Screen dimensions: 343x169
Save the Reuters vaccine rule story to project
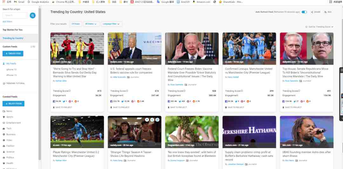coord(120,108)
